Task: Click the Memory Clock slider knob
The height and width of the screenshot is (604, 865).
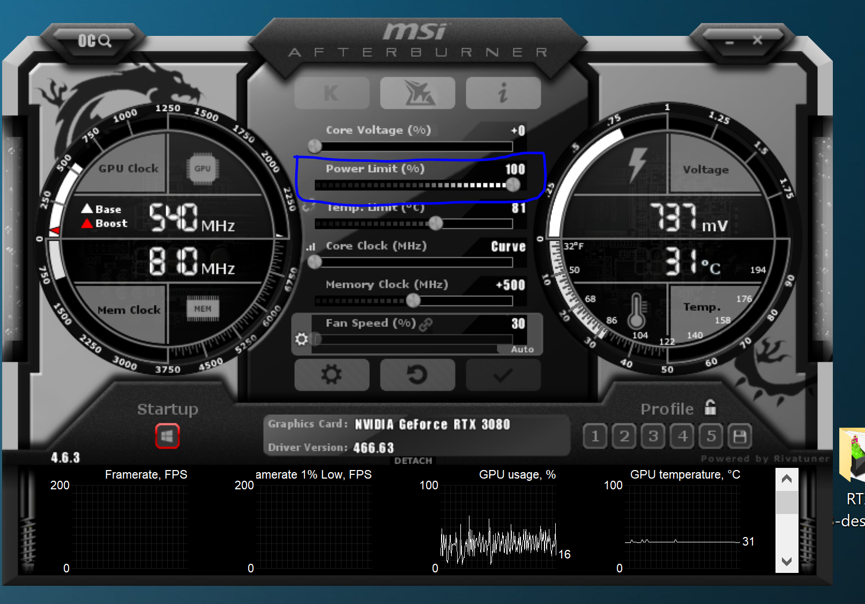Action: (413, 301)
